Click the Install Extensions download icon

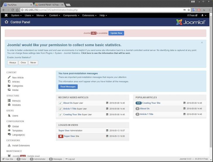point(9,145)
